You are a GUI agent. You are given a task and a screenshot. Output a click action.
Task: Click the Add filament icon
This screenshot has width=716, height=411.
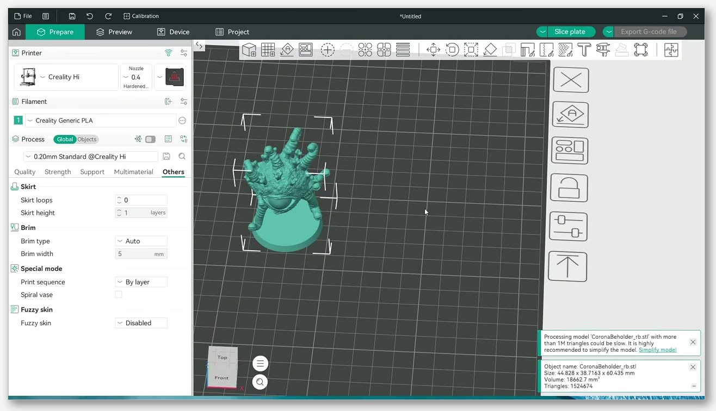click(x=169, y=101)
